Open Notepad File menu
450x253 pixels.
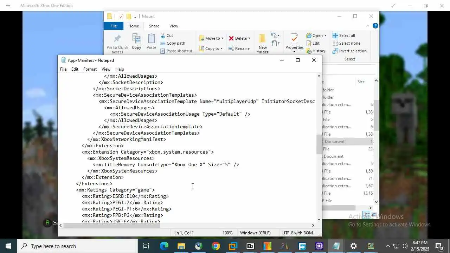(x=63, y=69)
